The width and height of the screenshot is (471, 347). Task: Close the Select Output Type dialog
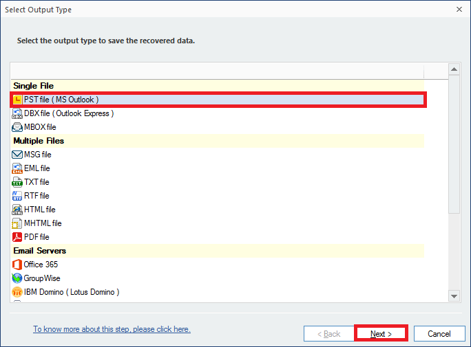click(459, 10)
